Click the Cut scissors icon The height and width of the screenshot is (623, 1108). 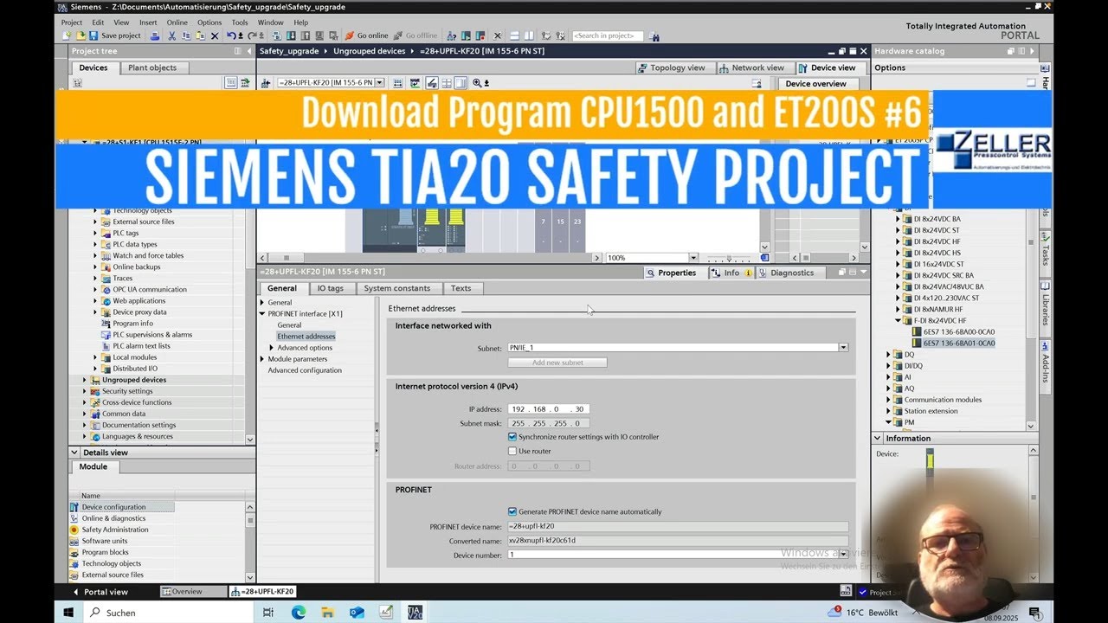click(172, 35)
